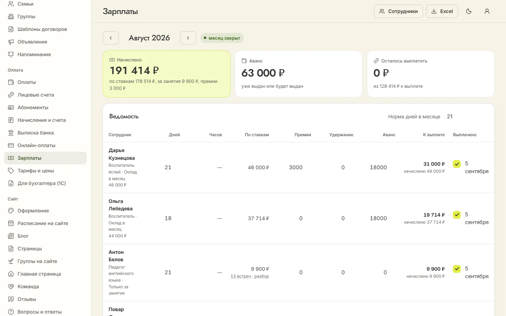
Task: Click the Группы sidebar icon
Action: (x=11, y=17)
